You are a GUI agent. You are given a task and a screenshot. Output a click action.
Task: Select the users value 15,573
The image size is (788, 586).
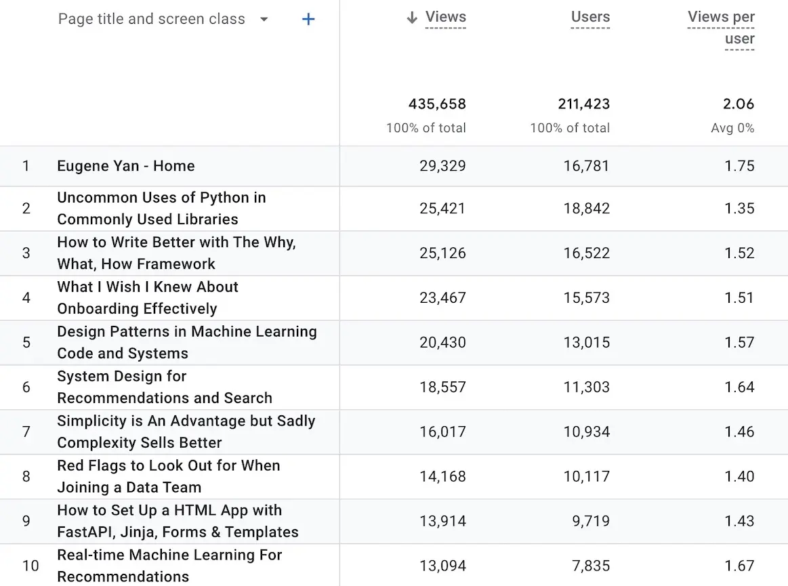click(x=586, y=297)
